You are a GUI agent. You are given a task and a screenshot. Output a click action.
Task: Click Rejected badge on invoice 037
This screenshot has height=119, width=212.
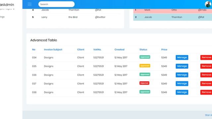[x=144, y=83]
